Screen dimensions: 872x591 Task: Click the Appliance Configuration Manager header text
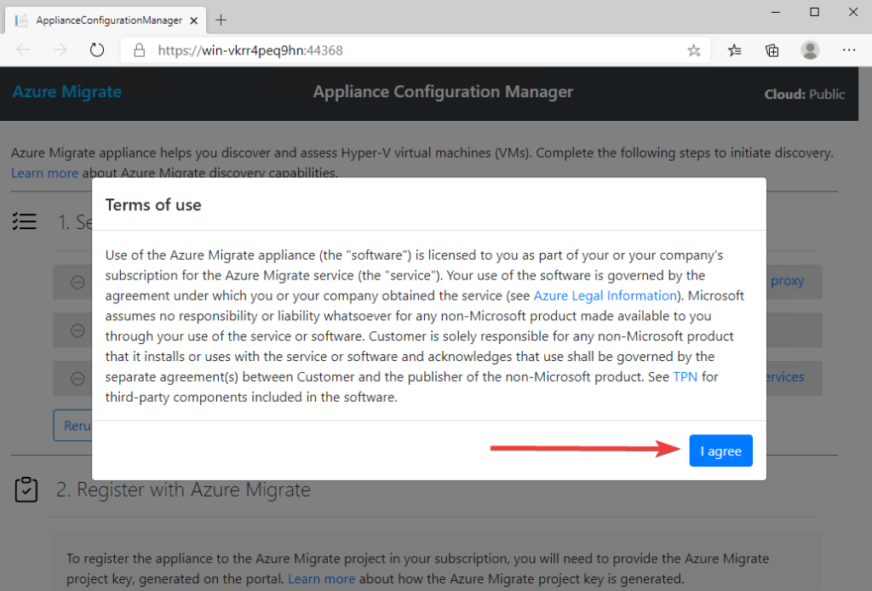tap(443, 92)
